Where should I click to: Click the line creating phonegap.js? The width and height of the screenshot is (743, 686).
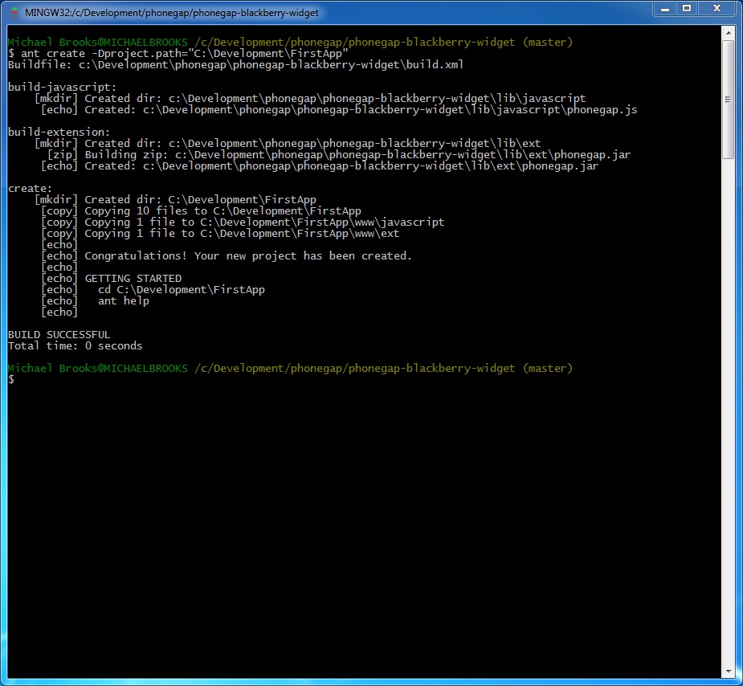(x=339, y=110)
